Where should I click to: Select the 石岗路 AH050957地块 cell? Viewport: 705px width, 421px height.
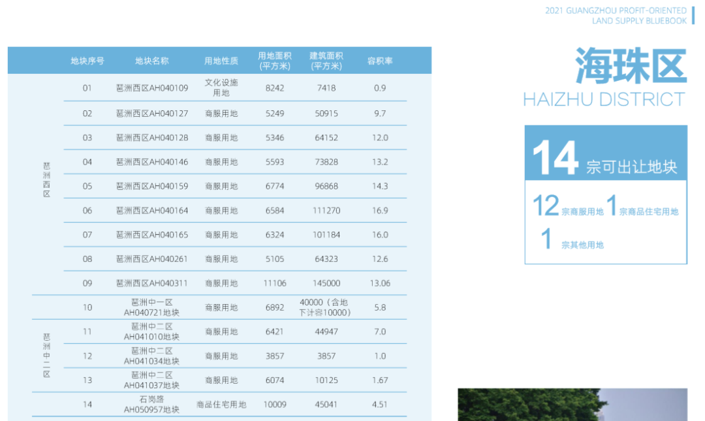[x=152, y=404]
